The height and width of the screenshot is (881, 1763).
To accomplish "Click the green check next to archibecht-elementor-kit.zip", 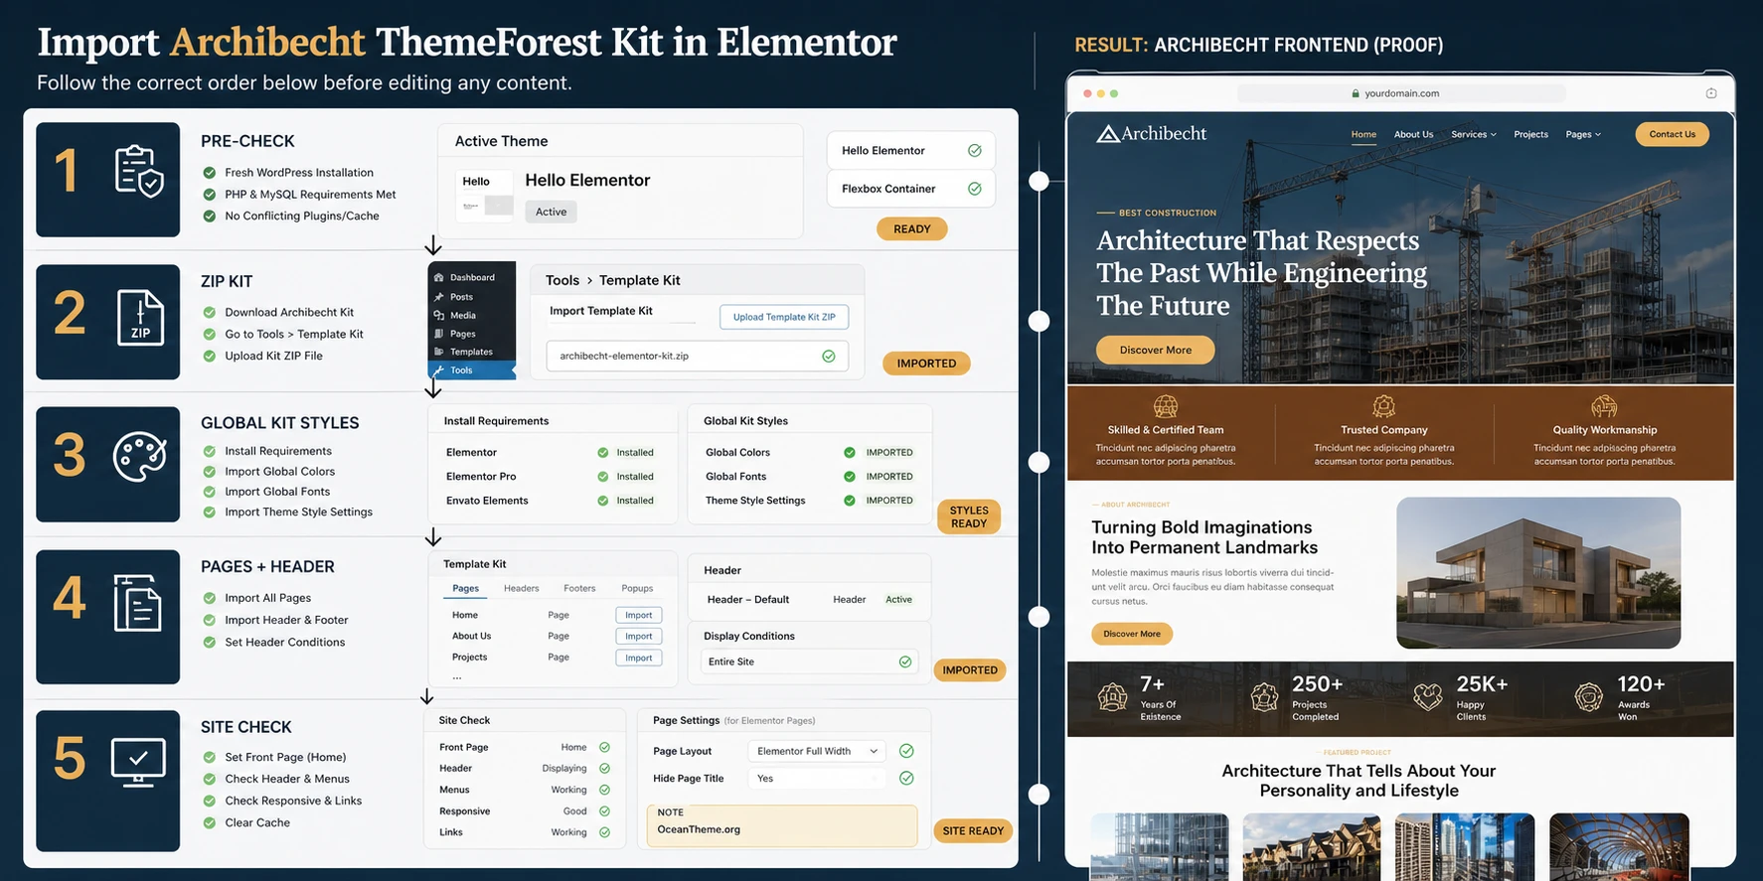I will (x=829, y=356).
